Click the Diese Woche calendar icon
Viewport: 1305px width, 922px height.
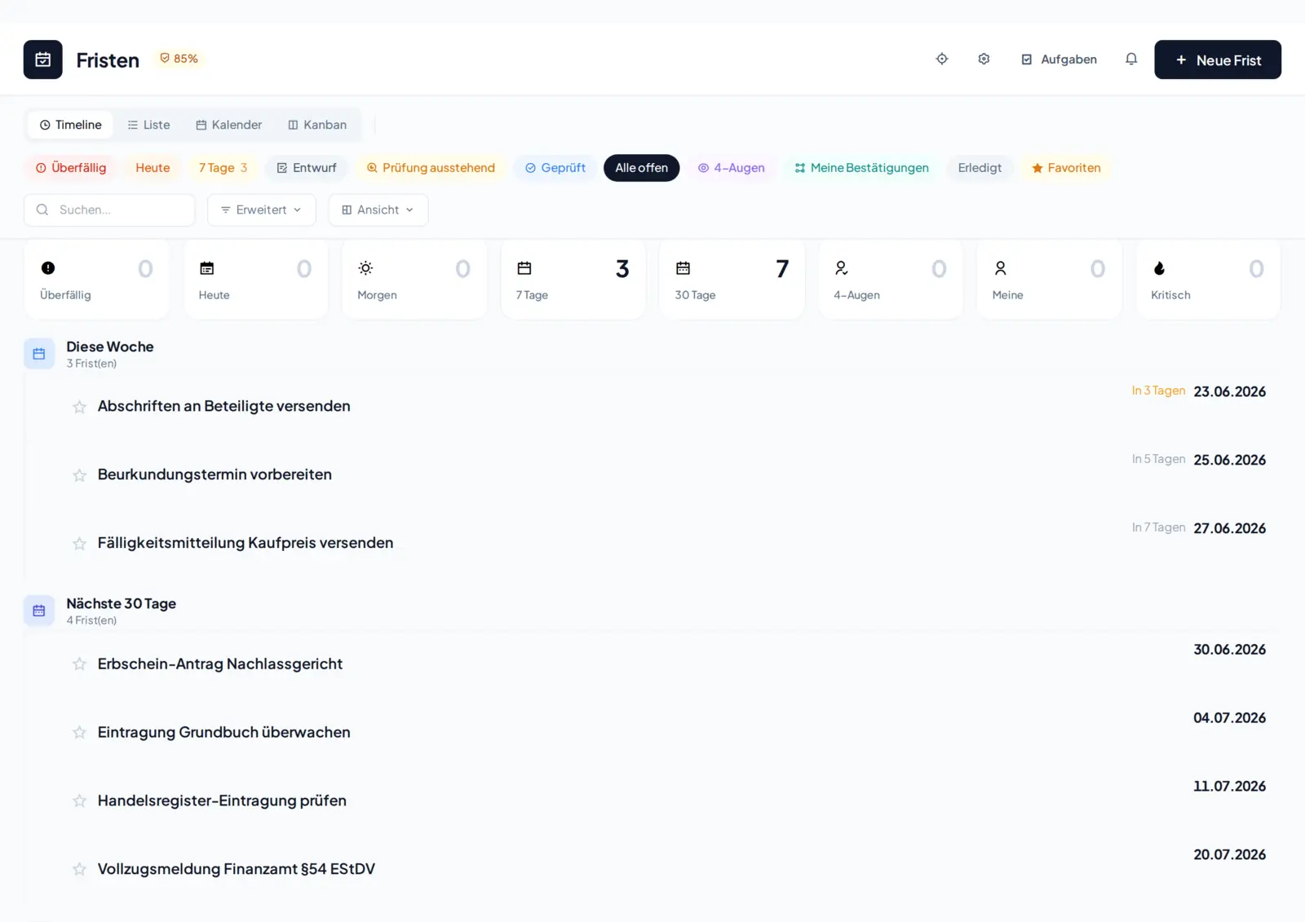click(x=39, y=354)
